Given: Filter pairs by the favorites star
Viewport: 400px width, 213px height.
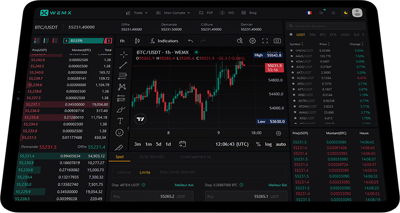Looking at the screenshot, I should pyautogui.click(x=291, y=35).
